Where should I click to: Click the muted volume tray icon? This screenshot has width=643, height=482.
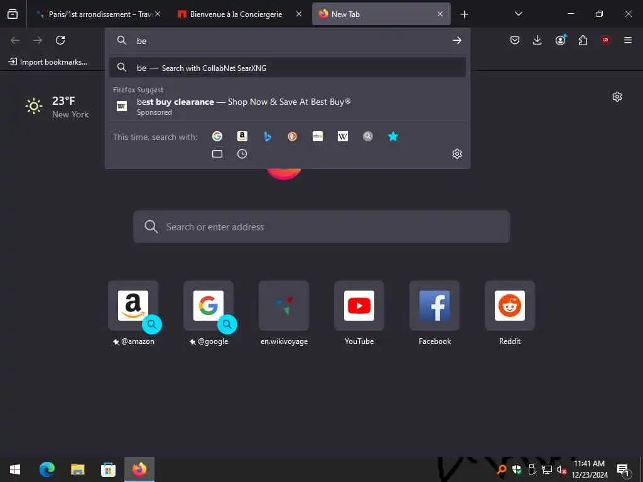point(561,469)
